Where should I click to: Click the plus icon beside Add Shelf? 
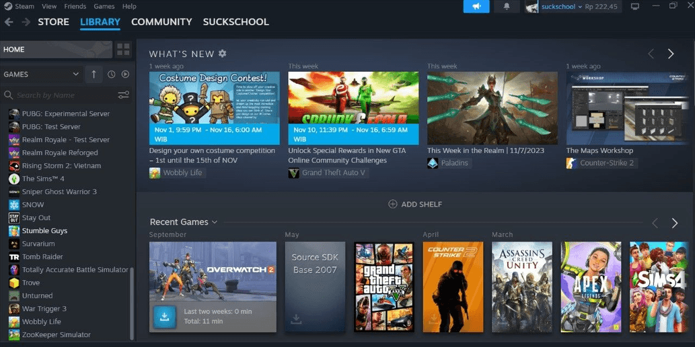[x=392, y=204]
